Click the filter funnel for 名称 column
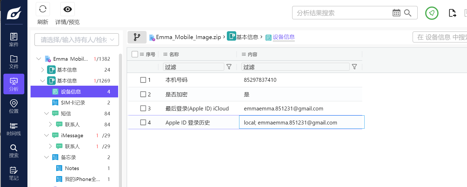This screenshot has width=467, height=187. [229, 67]
